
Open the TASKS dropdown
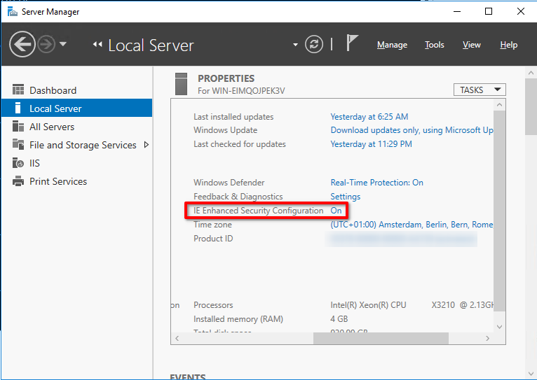click(480, 90)
